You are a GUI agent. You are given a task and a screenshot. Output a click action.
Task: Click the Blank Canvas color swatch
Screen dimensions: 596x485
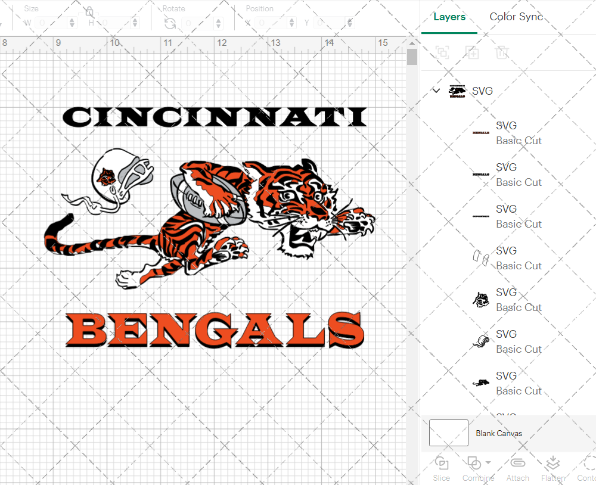448,433
